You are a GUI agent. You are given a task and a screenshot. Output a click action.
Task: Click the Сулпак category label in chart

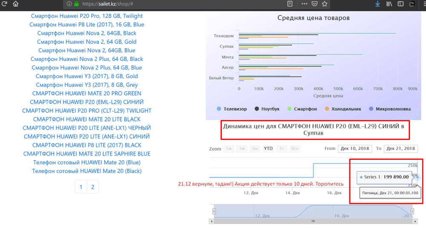(x=226, y=46)
